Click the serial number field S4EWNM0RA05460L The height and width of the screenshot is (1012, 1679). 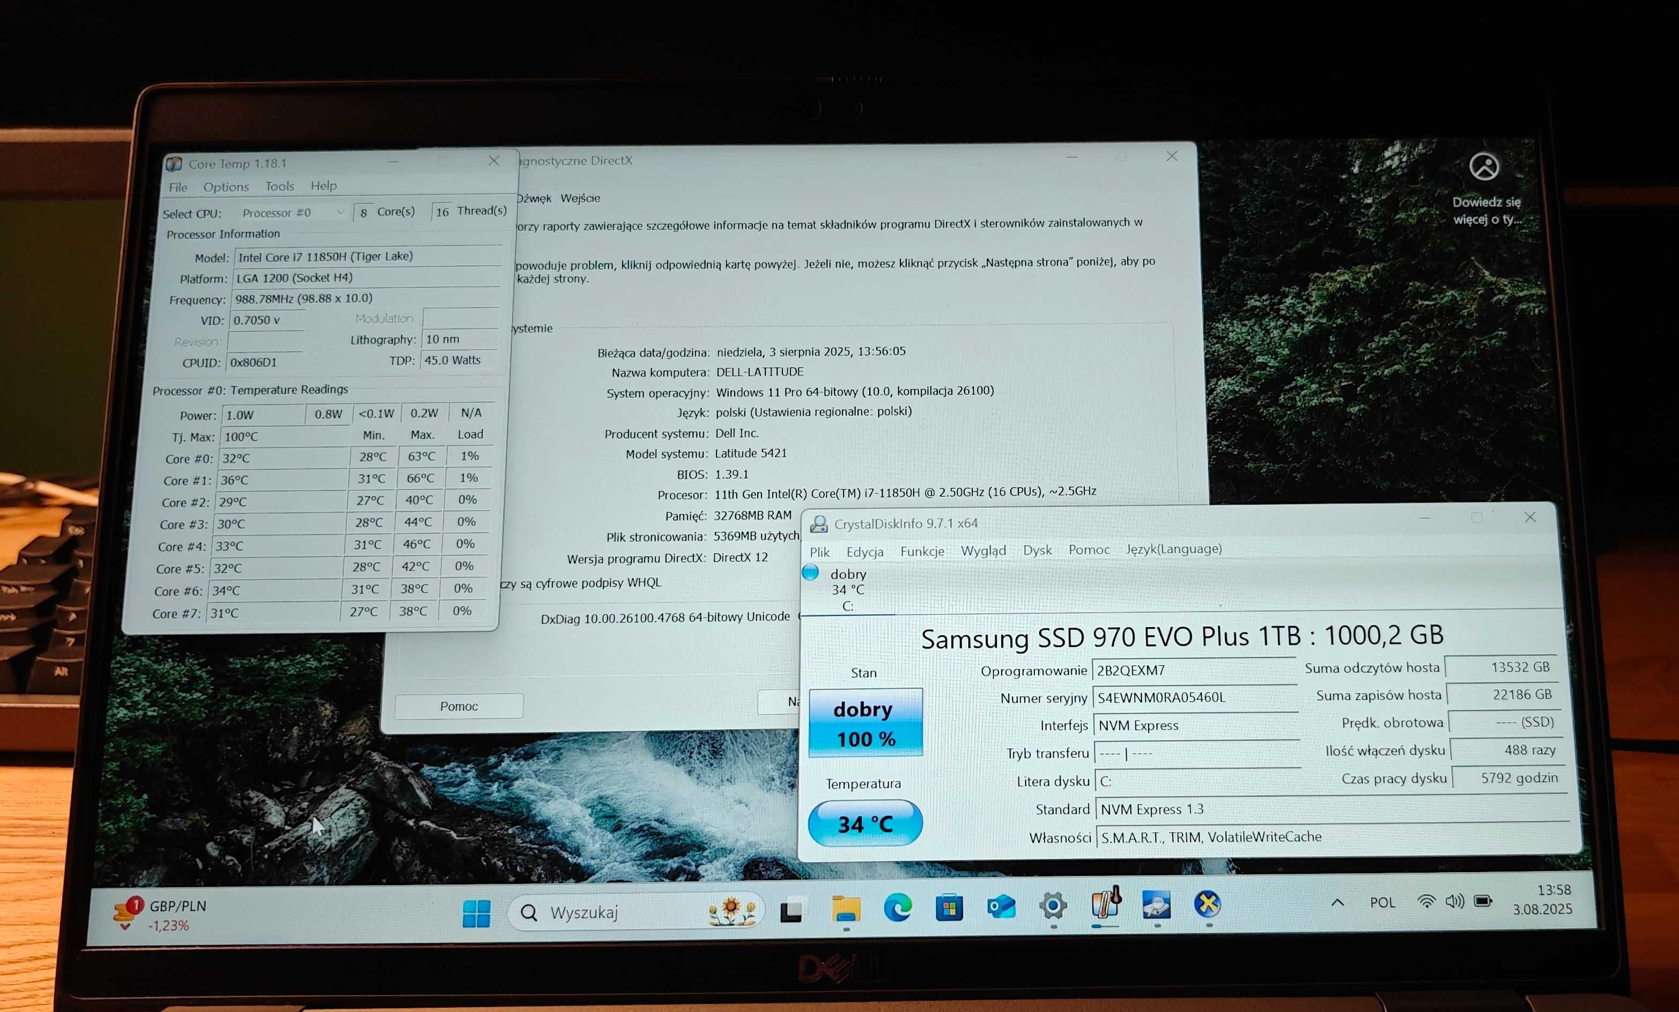(x=1195, y=697)
